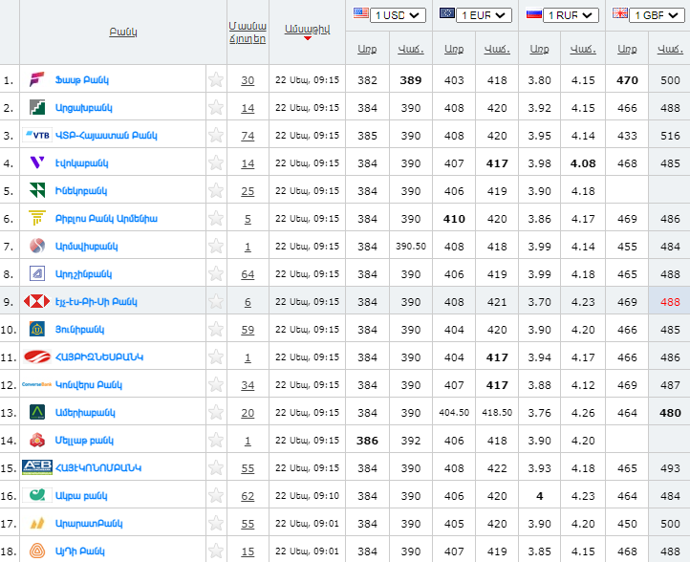Toggle the favorite star in row 18

click(x=216, y=551)
